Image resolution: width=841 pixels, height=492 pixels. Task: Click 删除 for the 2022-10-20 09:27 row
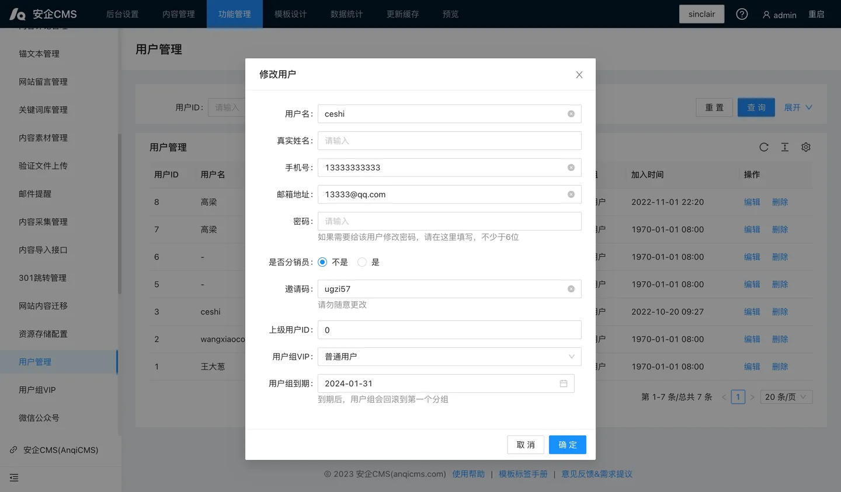click(x=780, y=312)
